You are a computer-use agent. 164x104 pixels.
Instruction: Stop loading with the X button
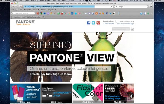click(x=111, y=7)
